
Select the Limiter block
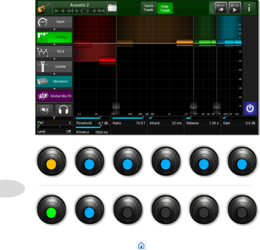pos(54,66)
